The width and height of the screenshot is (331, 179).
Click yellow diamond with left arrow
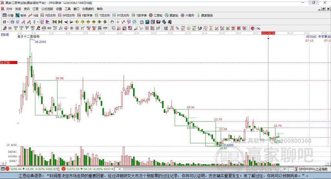click(77, 22)
